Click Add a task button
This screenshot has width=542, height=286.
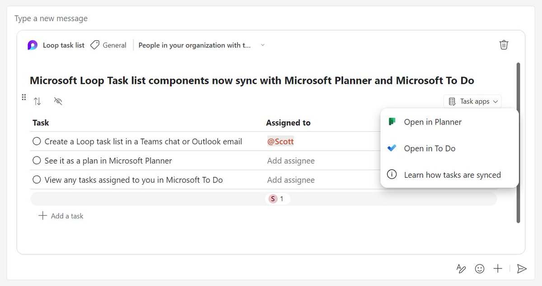coord(61,216)
